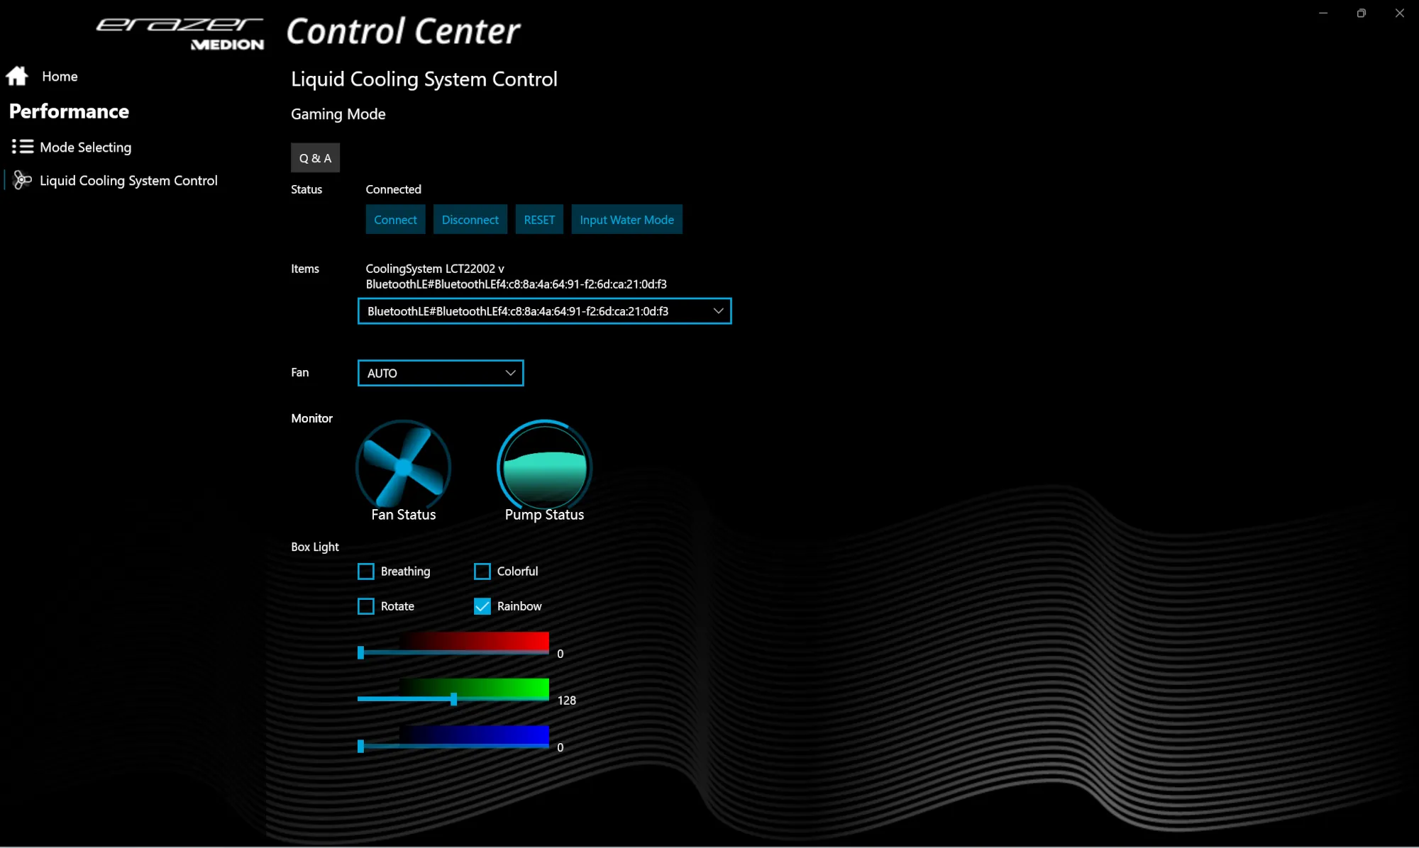Enable the Colorful box light checkbox

(482, 570)
